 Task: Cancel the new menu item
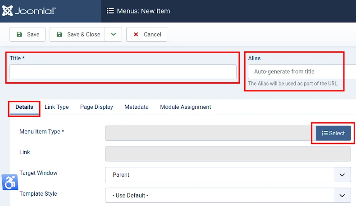[x=146, y=34]
